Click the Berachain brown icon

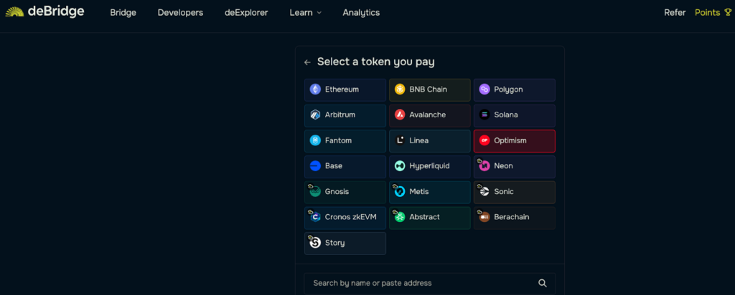coord(484,218)
